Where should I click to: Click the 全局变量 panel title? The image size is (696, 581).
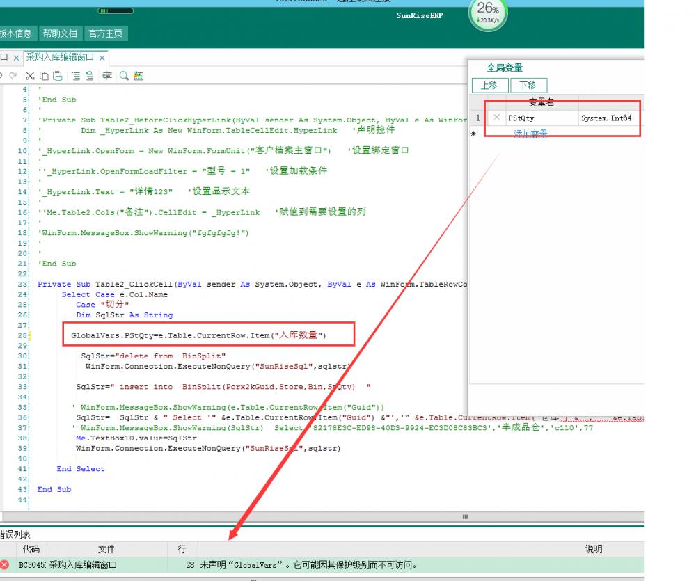(x=504, y=68)
